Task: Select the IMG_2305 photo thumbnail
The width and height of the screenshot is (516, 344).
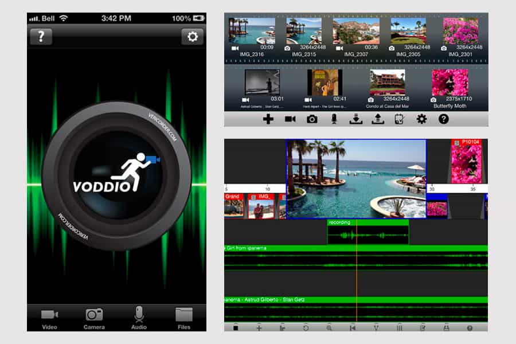Action: 408,32
